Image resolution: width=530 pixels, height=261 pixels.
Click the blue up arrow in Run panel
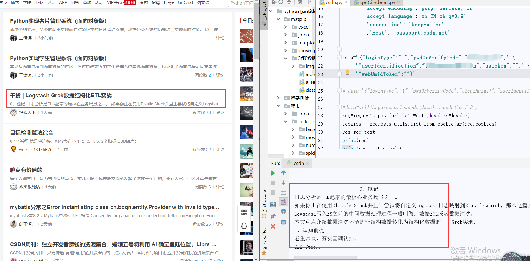pos(284,173)
